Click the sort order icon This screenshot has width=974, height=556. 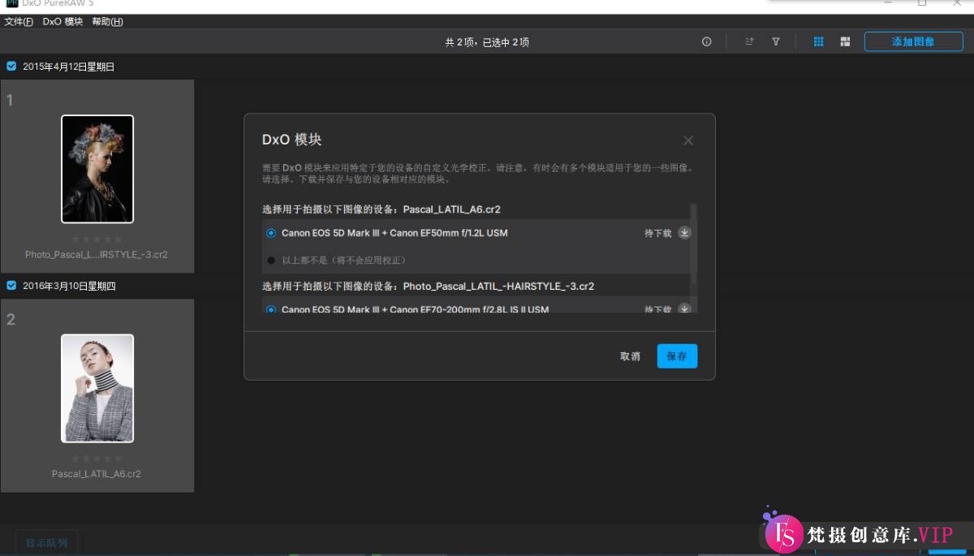pyautogui.click(x=750, y=41)
